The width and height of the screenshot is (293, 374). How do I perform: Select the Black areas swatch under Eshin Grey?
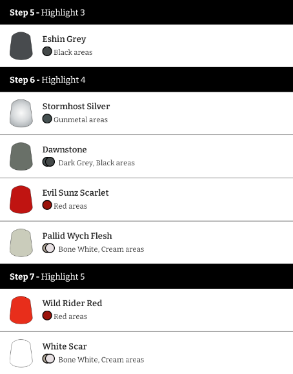pyautogui.click(x=47, y=52)
